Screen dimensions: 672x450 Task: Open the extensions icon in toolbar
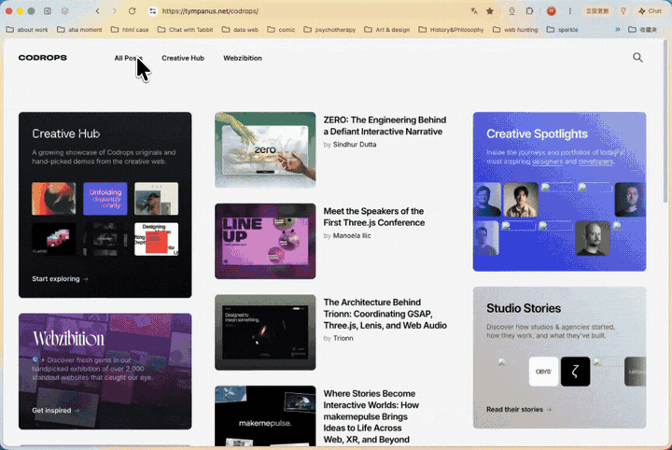click(530, 11)
